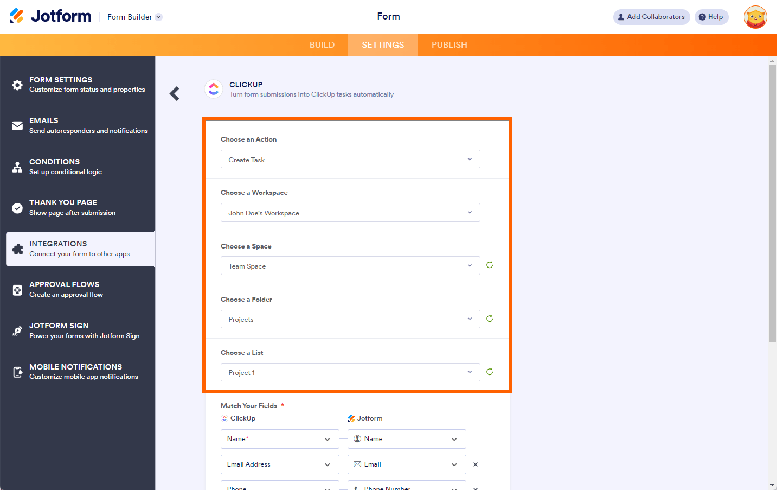Open the Choose a Workspace dropdown

pos(350,213)
